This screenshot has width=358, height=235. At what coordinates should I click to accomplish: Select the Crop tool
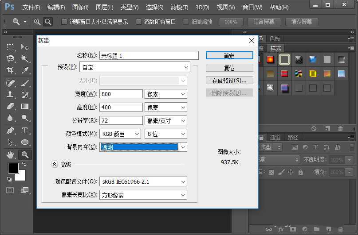tap(11, 70)
